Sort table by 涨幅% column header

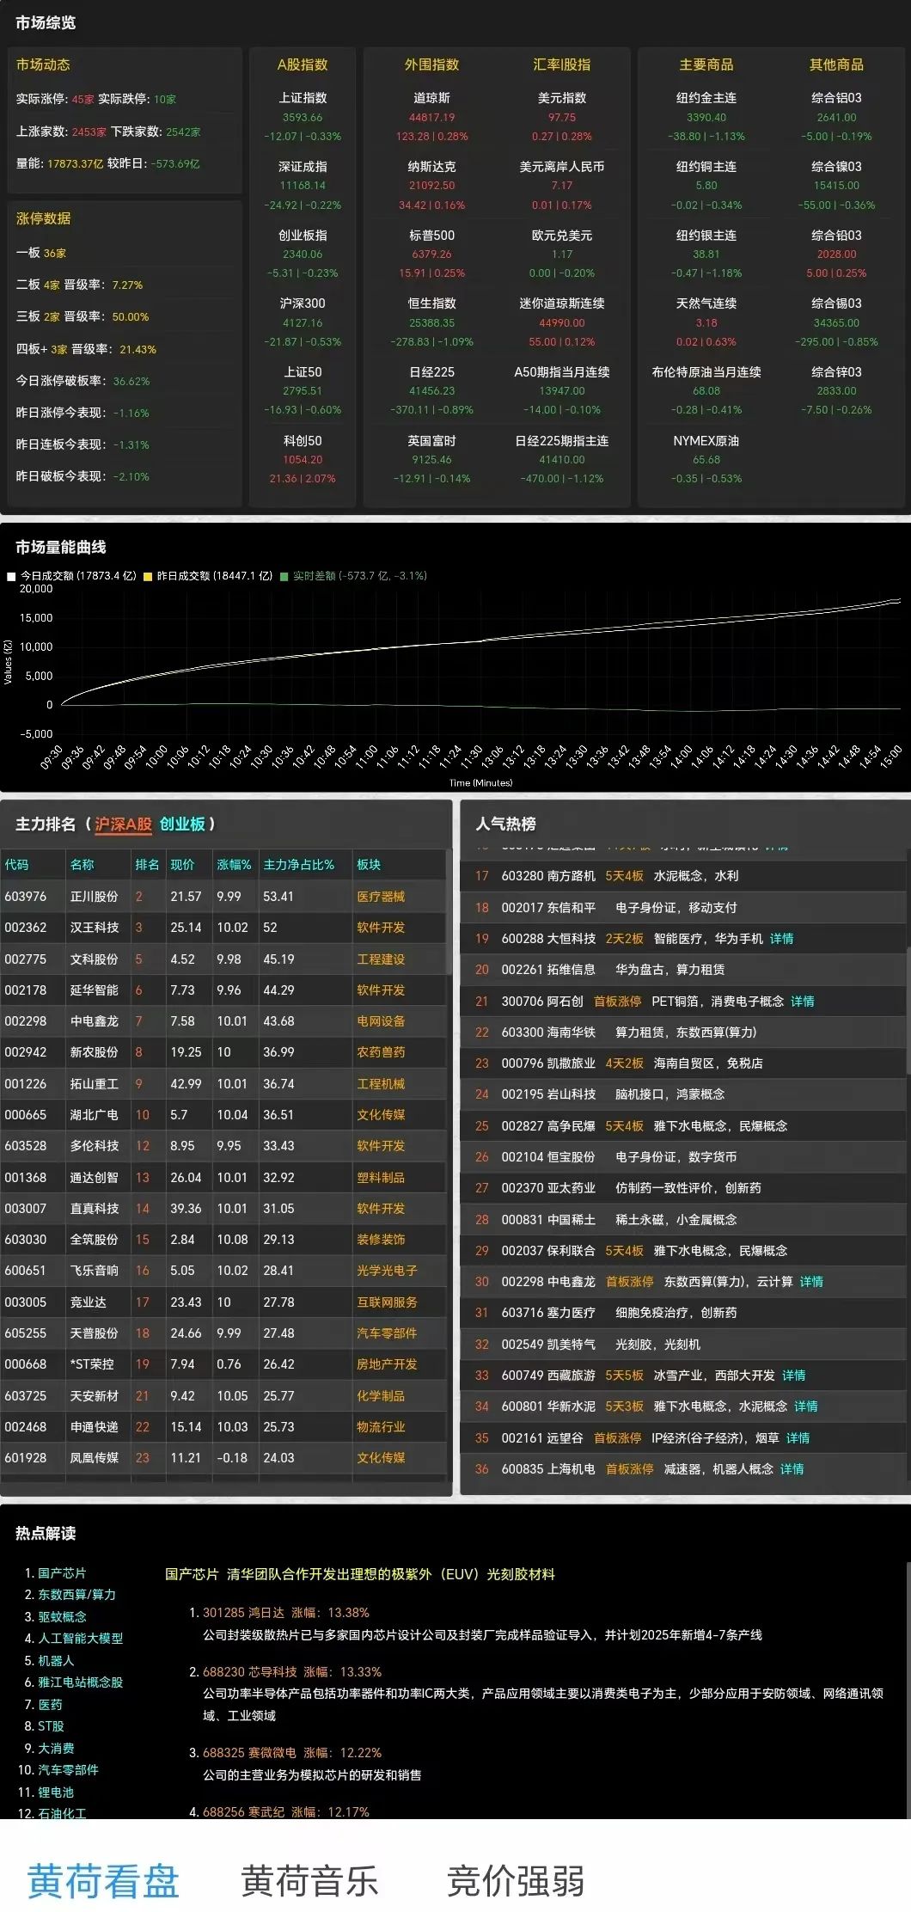tap(234, 865)
